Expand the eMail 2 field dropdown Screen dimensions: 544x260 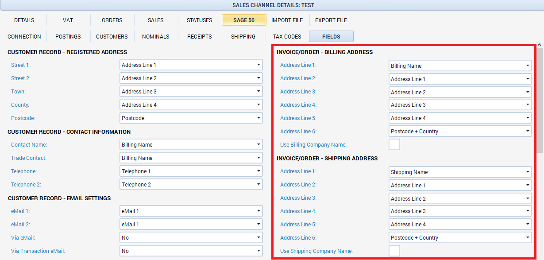pyautogui.click(x=191, y=225)
